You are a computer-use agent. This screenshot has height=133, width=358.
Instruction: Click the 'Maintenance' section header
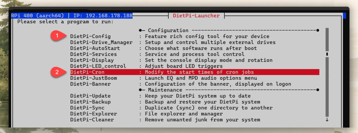pos(165,90)
